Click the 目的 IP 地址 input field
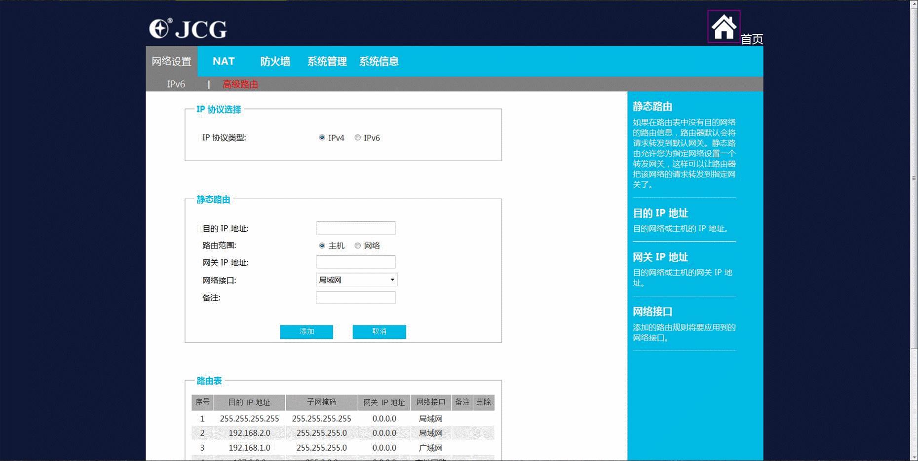Image resolution: width=918 pixels, height=461 pixels. [355, 228]
